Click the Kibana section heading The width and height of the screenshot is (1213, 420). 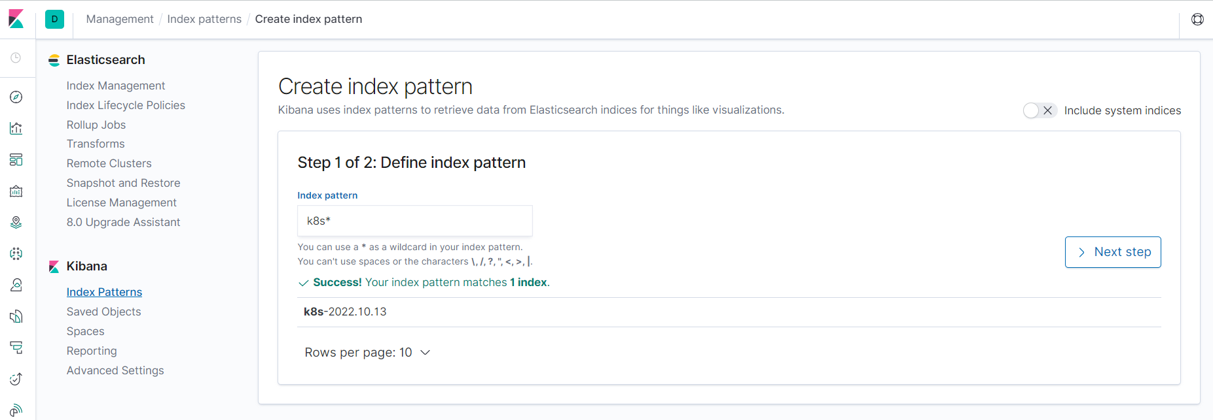click(87, 266)
